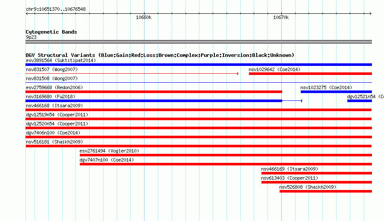The height and width of the screenshot is (221, 384).
Task: Click the right arrow end of the ruler
Action: tap(370, 14)
